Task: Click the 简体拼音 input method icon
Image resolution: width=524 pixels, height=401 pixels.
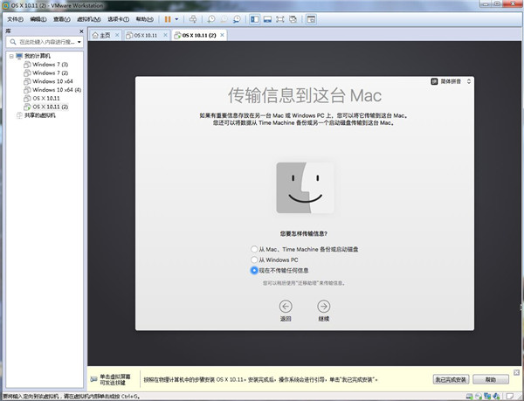Action: [x=434, y=81]
